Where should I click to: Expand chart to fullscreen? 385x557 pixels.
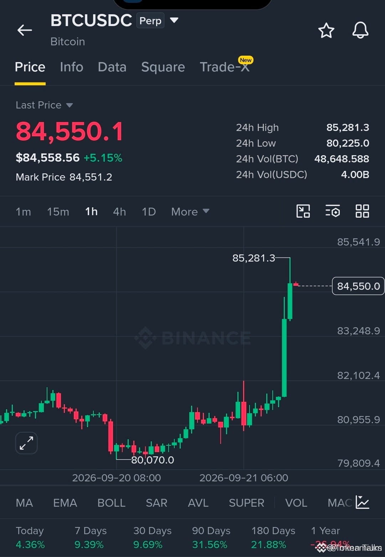(x=26, y=443)
